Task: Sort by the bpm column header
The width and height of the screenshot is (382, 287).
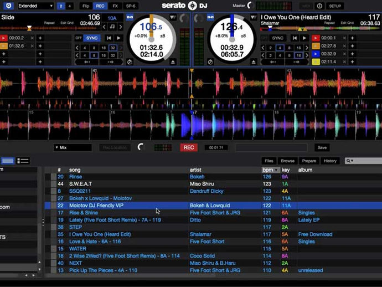Action: click(270, 170)
